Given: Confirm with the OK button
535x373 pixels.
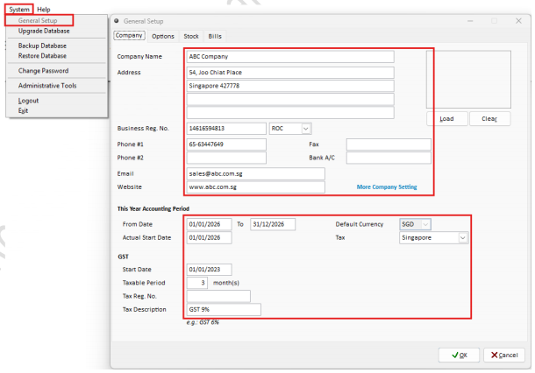Looking at the screenshot, I should (460, 355).
